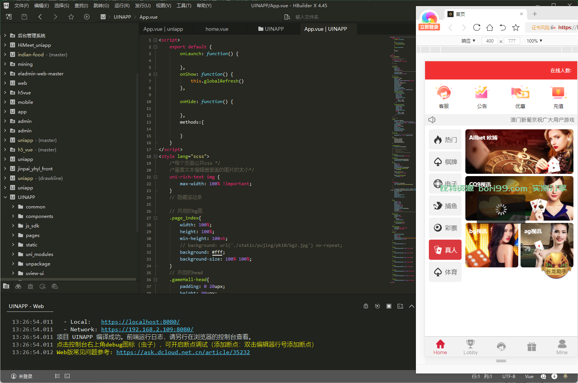The image size is (578, 383).
Task: Click the favorite star in the browser toolbar
Action: [516, 27]
